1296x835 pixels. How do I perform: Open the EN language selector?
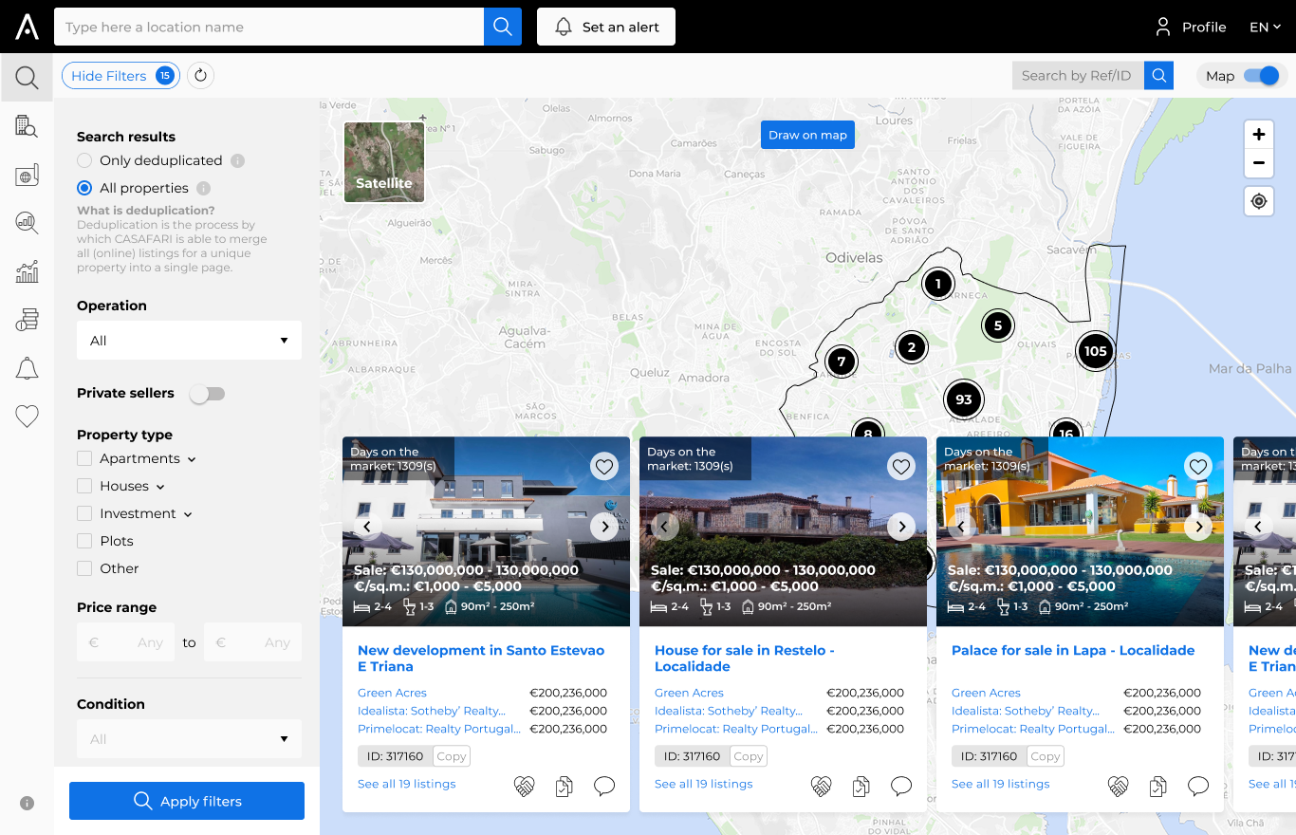point(1265,27)
